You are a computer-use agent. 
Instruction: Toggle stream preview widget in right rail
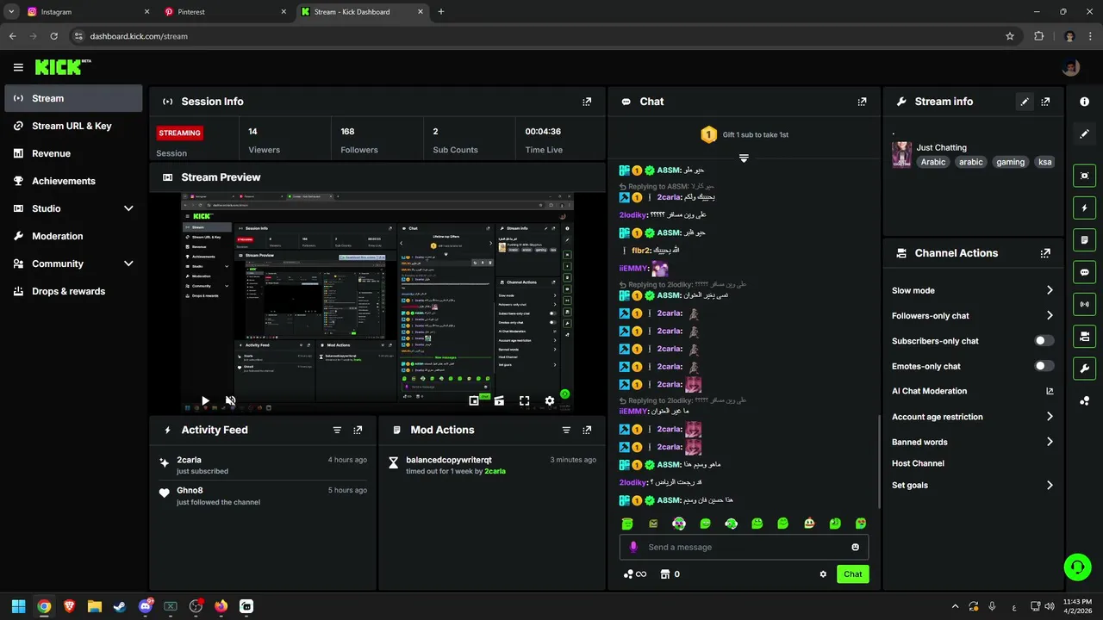tap(1084, 176)
